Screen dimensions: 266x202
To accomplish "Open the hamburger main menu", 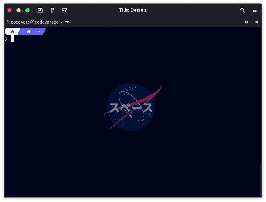I will [x=255, y=10].
